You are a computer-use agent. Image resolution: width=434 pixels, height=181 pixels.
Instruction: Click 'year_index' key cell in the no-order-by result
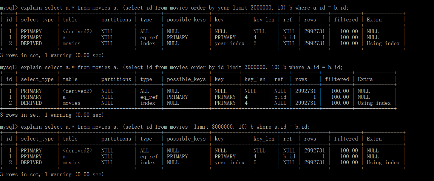[x=230, y=163]
